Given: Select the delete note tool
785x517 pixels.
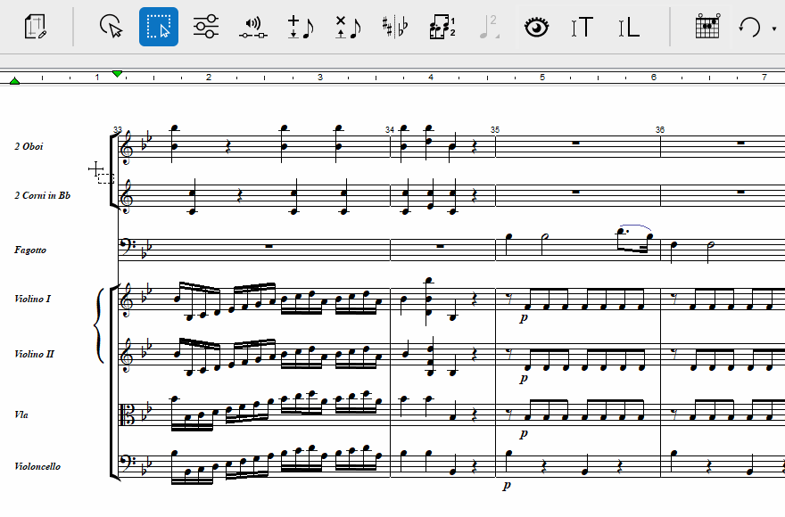Looking at the screenshot, I should point(347,27).
